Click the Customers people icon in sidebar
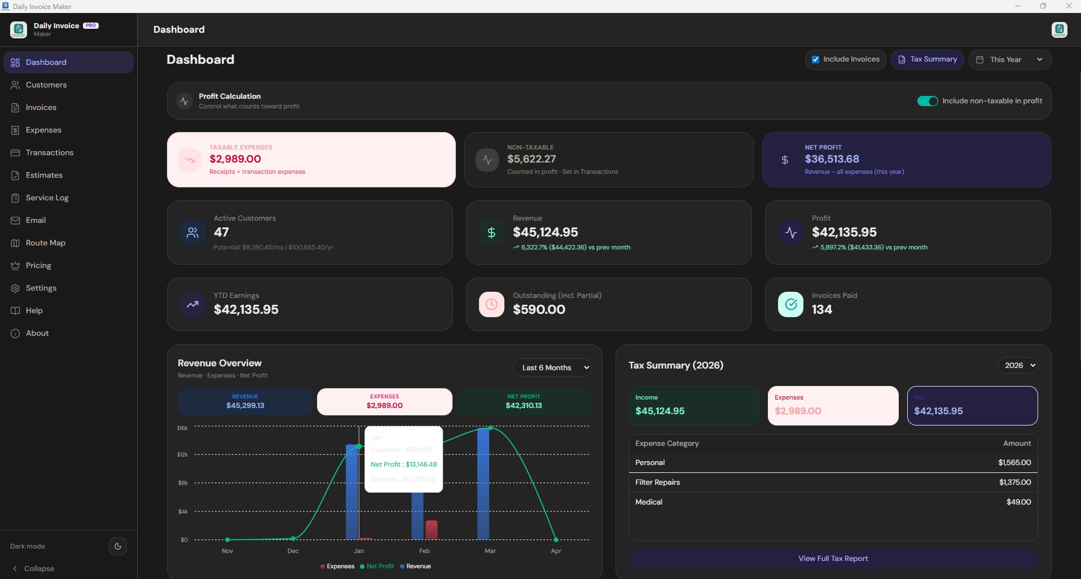The width and height of the screenshot is (1081, 579). [15, 85]
